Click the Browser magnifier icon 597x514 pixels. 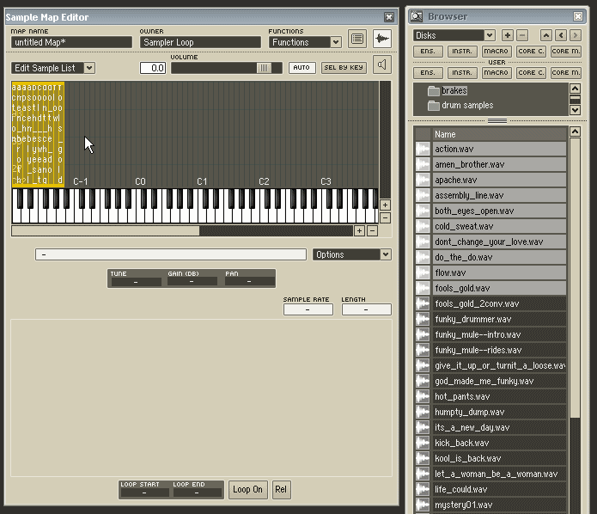pos(417,16)
